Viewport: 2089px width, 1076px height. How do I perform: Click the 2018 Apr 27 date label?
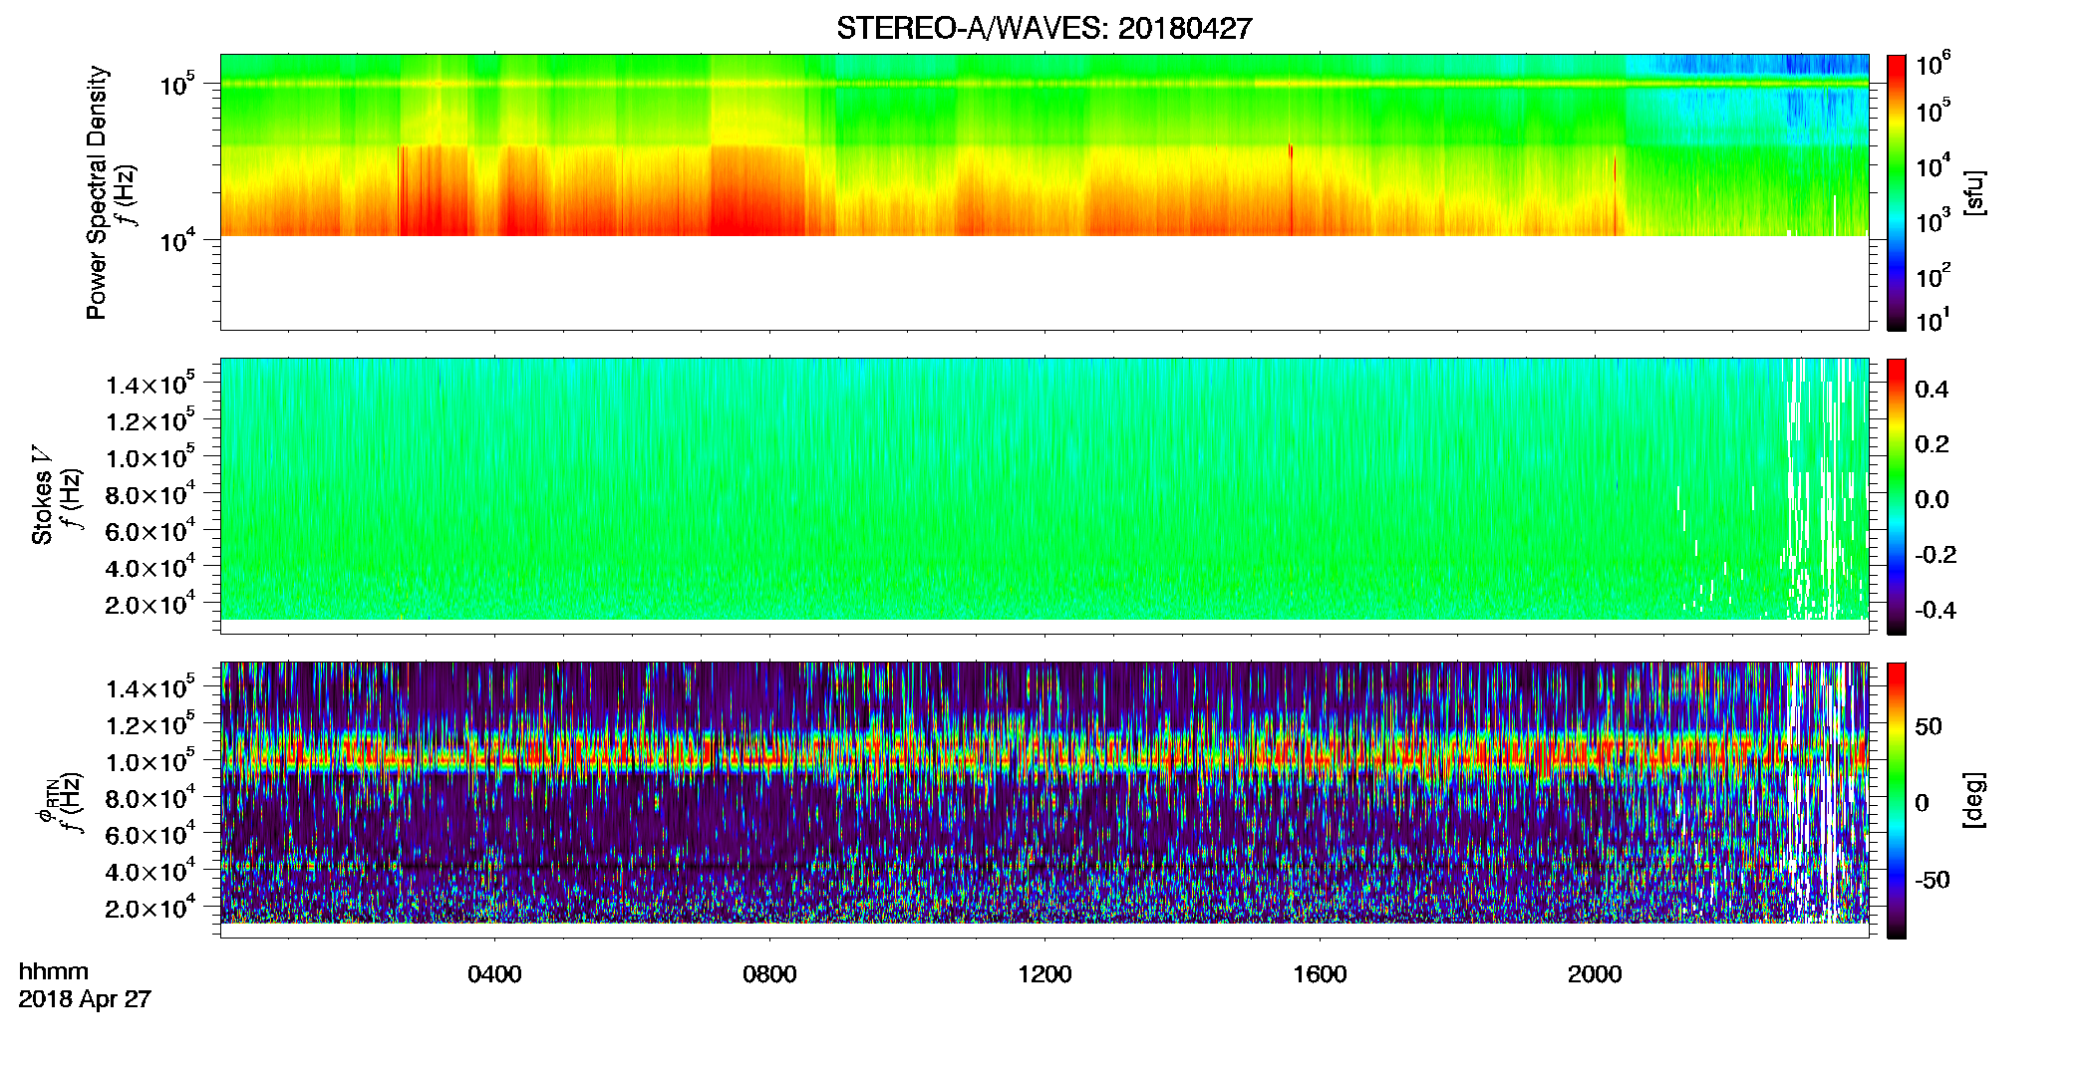click(85, 999)
